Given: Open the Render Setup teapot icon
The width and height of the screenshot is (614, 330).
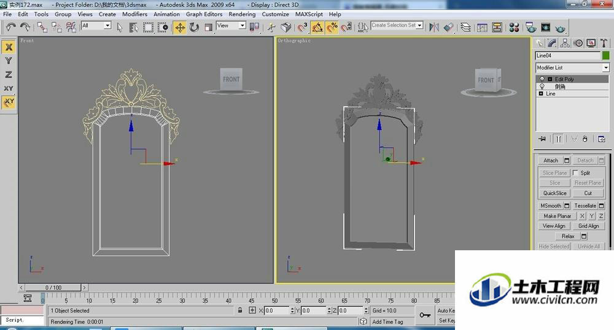Looking at the screenshot, I should [531, 27].
